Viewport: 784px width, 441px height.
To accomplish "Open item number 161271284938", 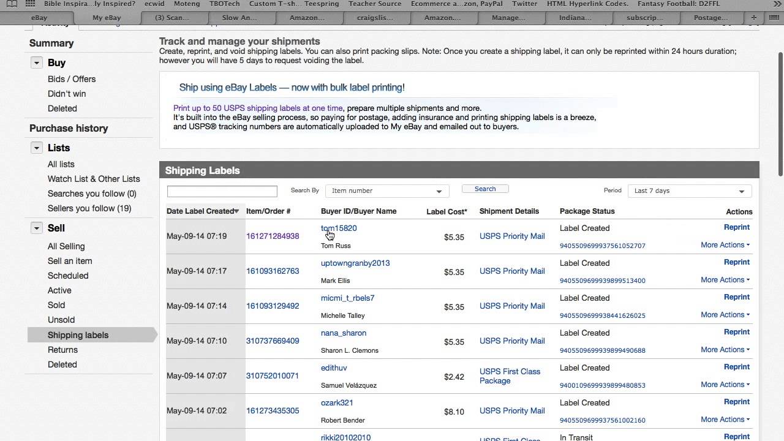I will 273,236.
